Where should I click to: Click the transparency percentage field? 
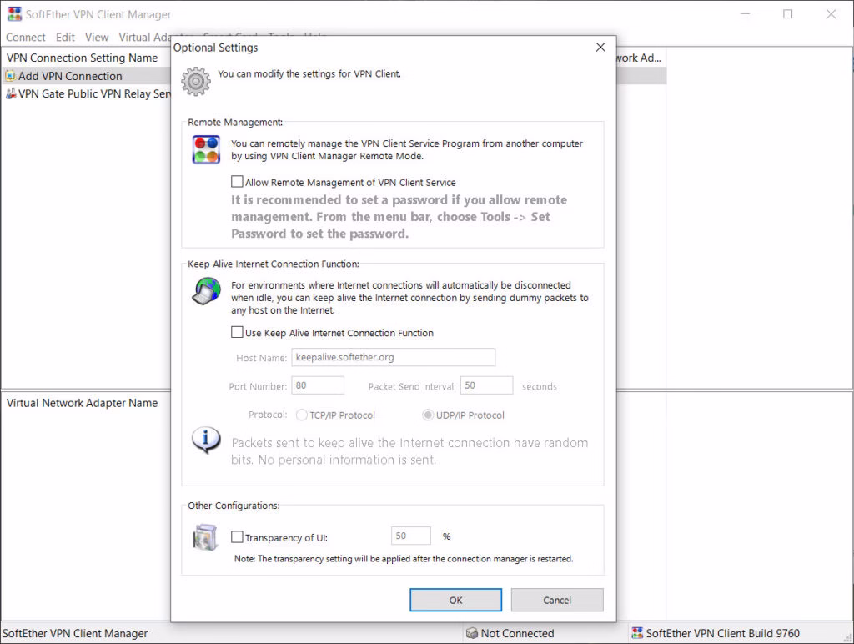[411, 536]
